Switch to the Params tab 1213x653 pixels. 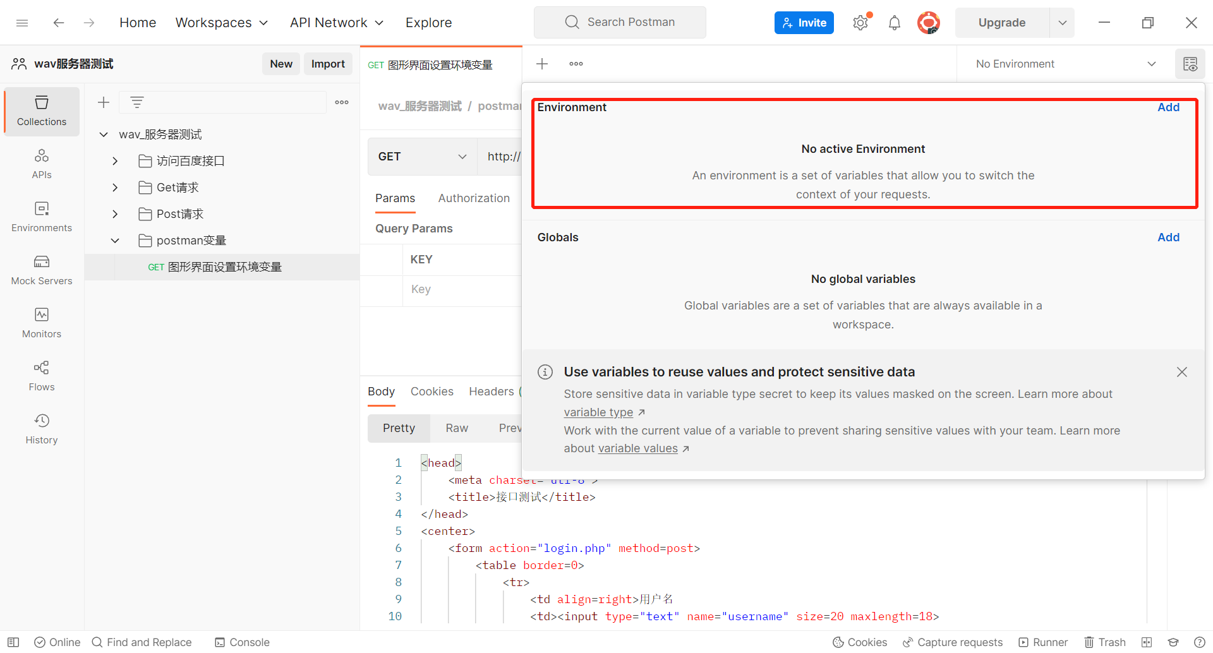(395, 198)
